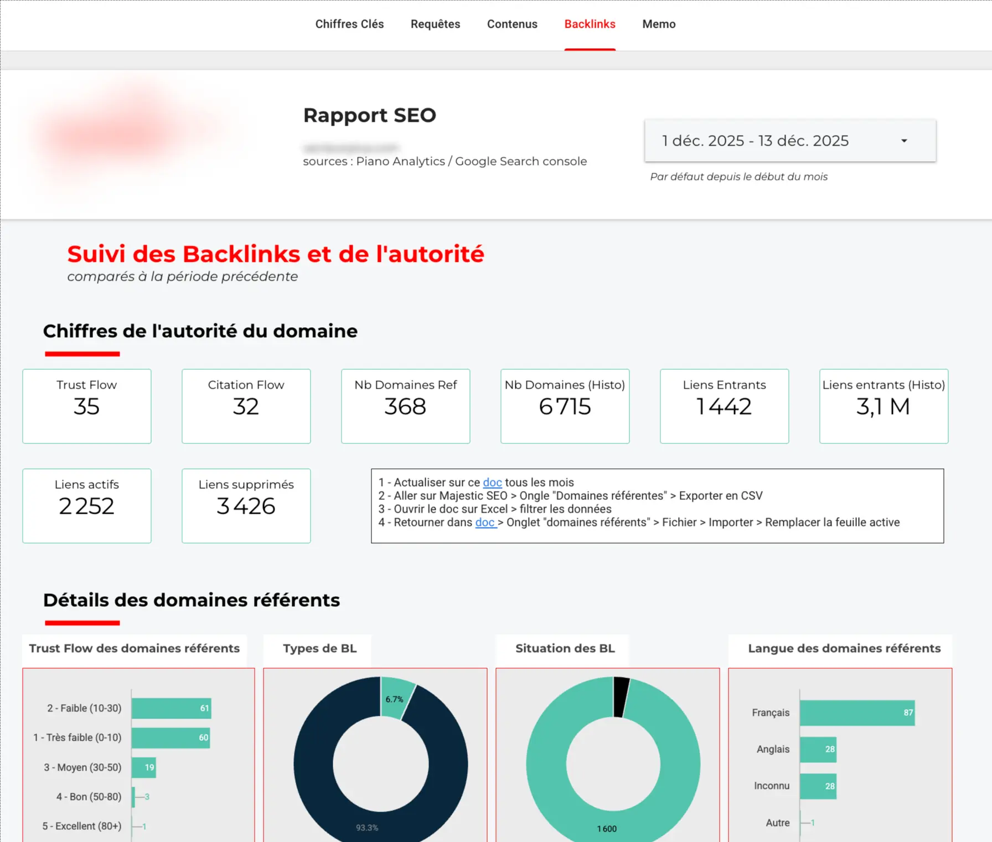
Task: Click the 6.7% slice in Types de BL
Action: point(397,698)
